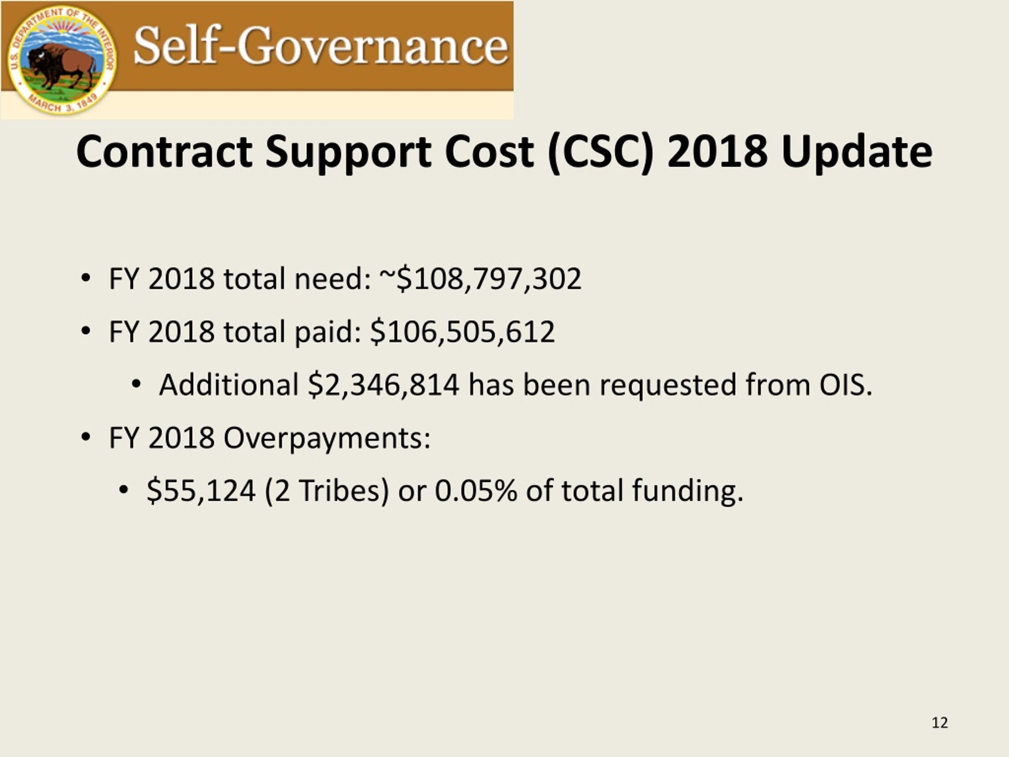Click the $55,124 overpayment amount
The image size is (1009, 757).
(201, 490)
